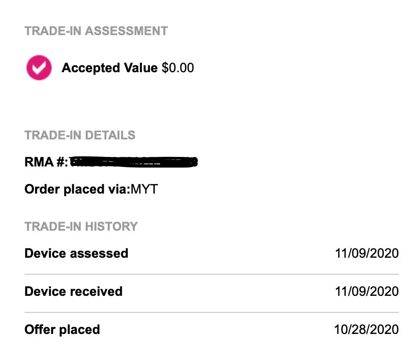
Task: Click the $0.00 accepted value amount
Action: (x=178, y=68)
